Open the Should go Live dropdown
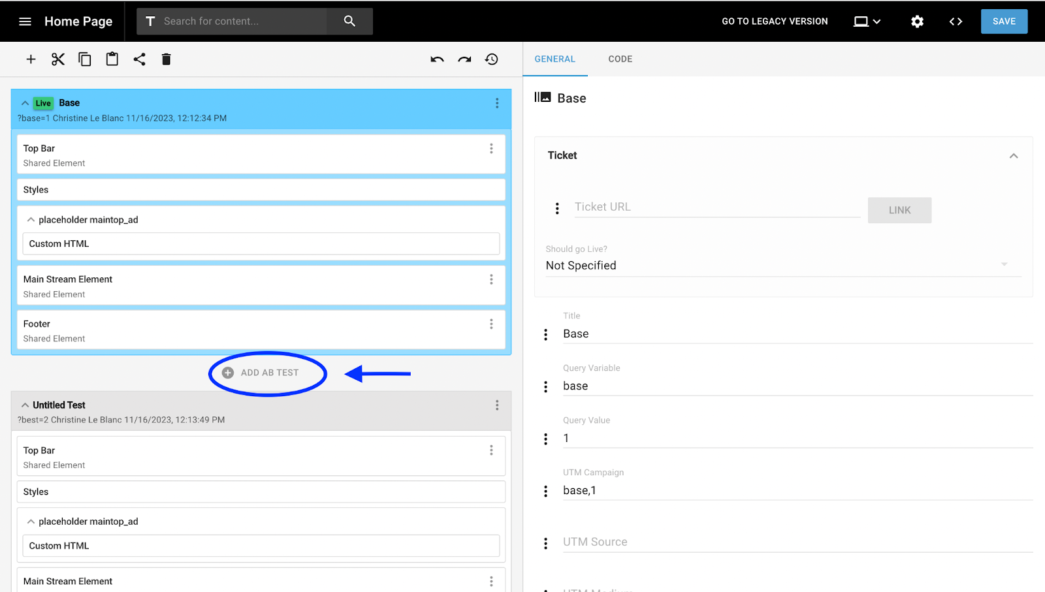 click(1003, 264)
